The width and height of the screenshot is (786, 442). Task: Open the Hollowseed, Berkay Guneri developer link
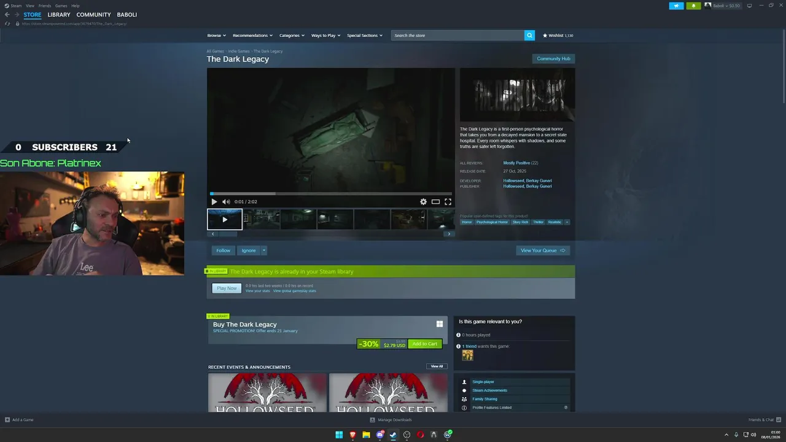pyautogui.click(x=527, y=180)
